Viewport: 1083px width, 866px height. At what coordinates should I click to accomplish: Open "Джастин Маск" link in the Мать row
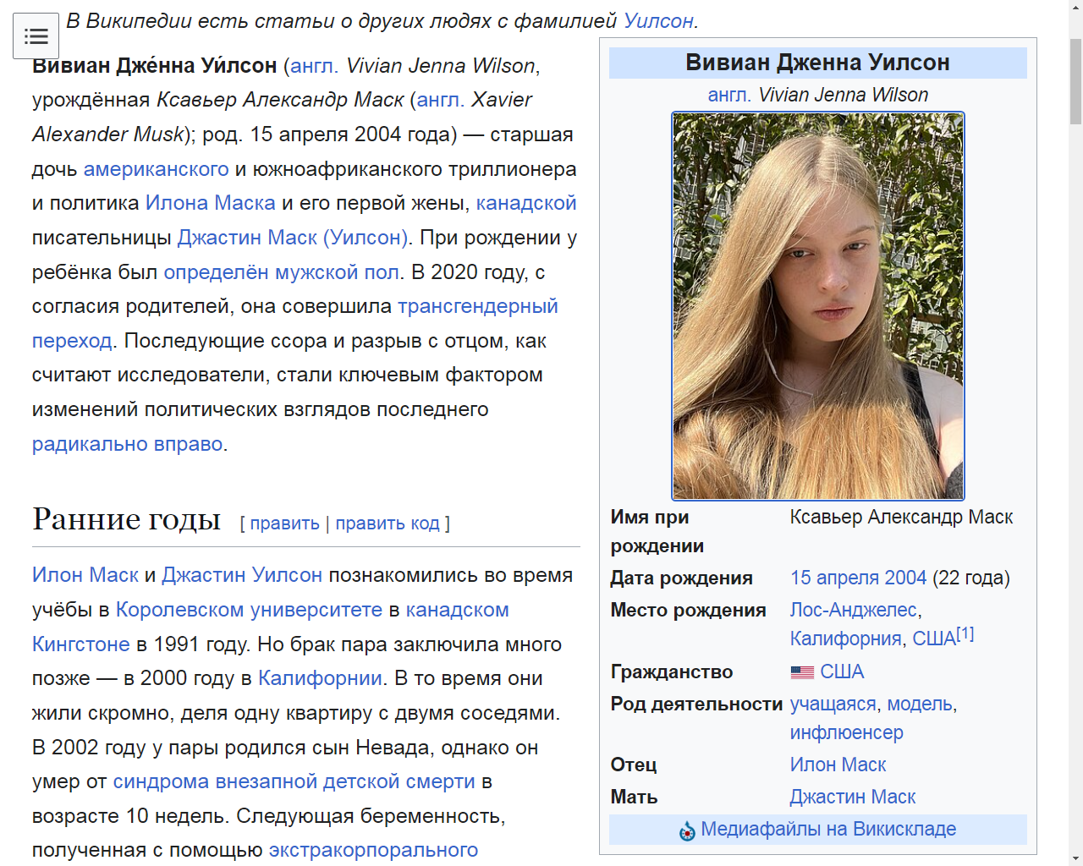pyautogui.click(x=853, y=797)
